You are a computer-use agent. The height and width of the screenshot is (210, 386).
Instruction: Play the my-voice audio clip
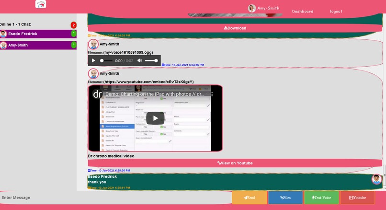tap(93, 60)
